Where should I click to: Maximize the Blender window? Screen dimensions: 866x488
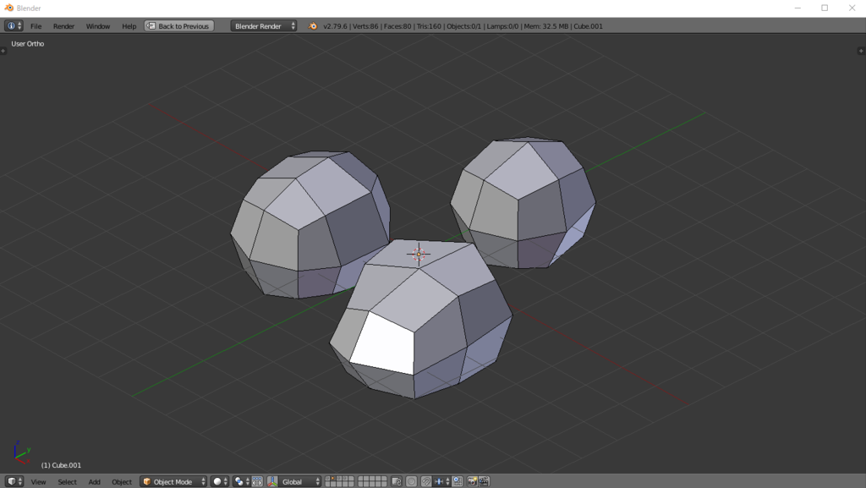(x=825, y=8)
